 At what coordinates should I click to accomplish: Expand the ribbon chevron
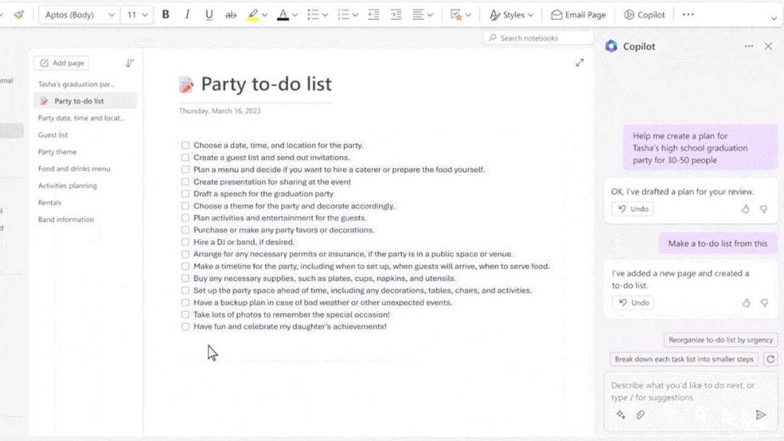(774, 18)
